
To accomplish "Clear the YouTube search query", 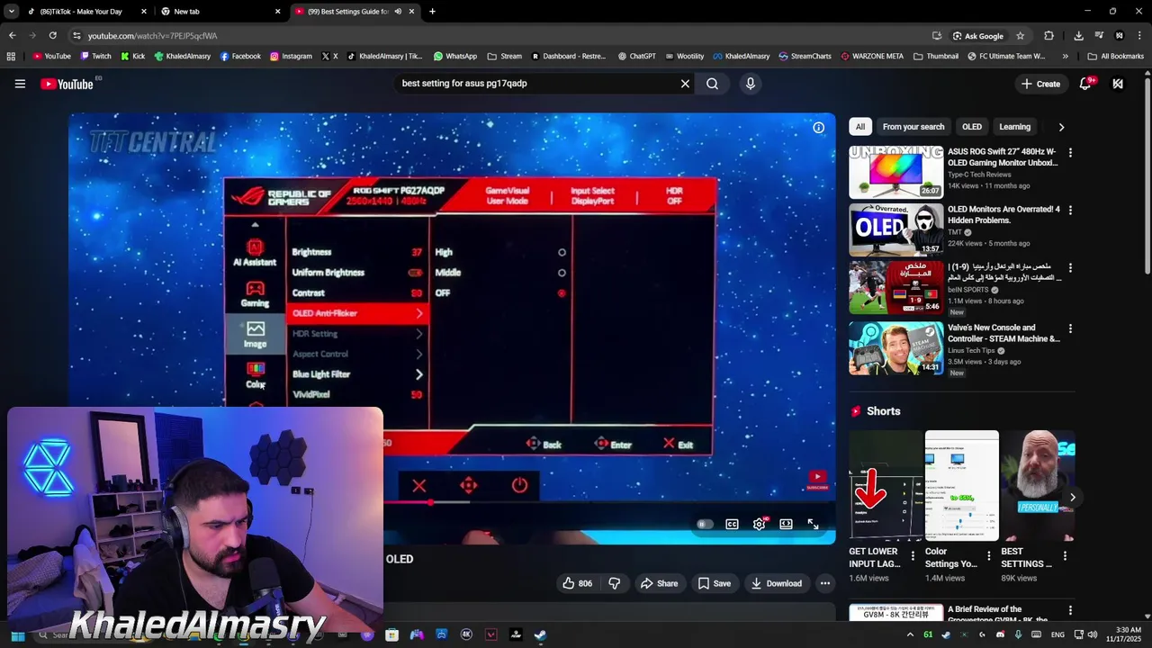I will pos(685,84).
